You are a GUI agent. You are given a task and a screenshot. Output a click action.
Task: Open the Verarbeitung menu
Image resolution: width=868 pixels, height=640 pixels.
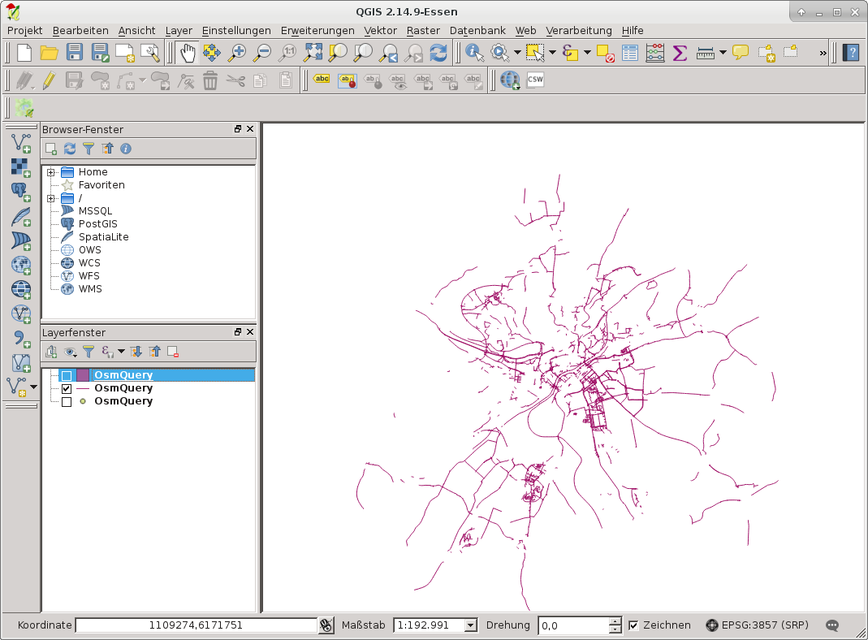point(578,30)
